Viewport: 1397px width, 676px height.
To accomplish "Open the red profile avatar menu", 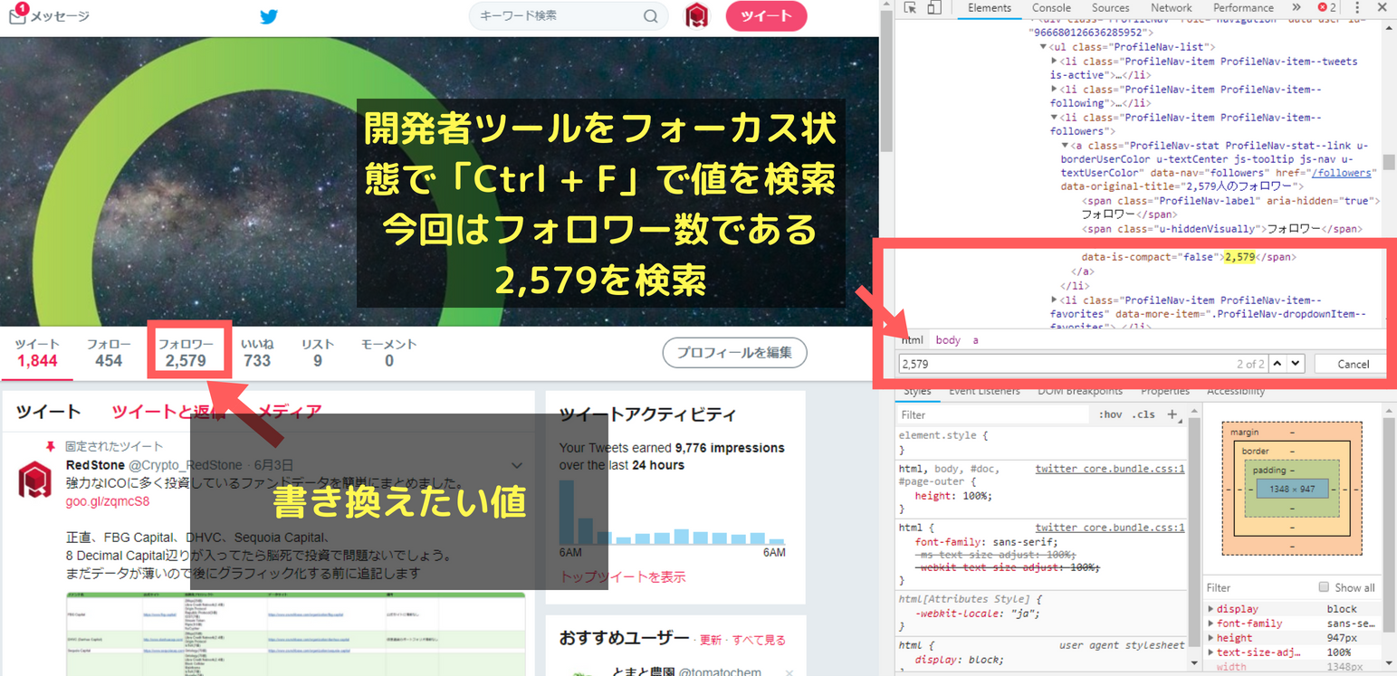I will click(696, 16).
